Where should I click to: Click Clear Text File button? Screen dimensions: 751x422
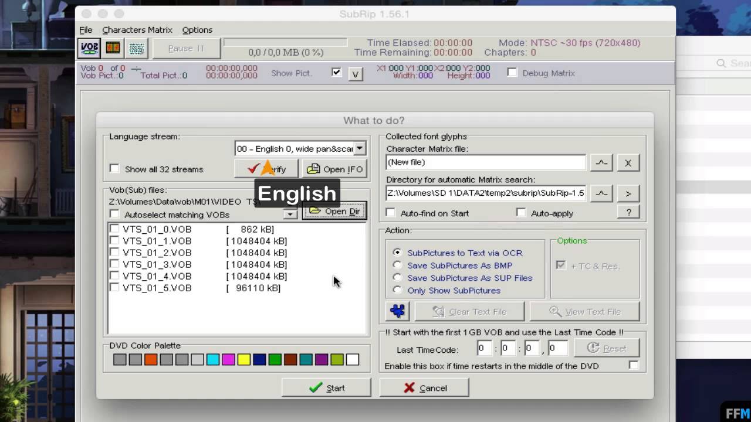click(x=470, y=311)
